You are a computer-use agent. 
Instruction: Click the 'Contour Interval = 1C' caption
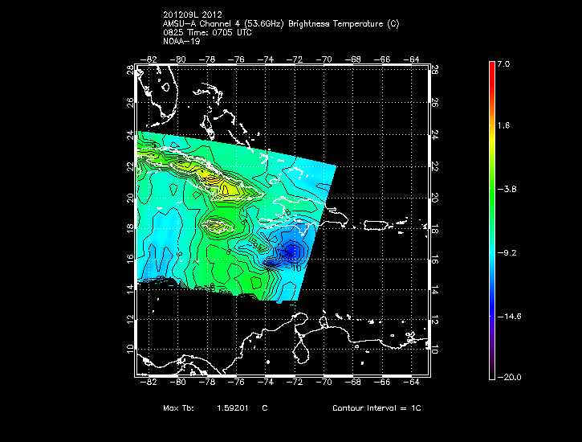tap(376, 407)
